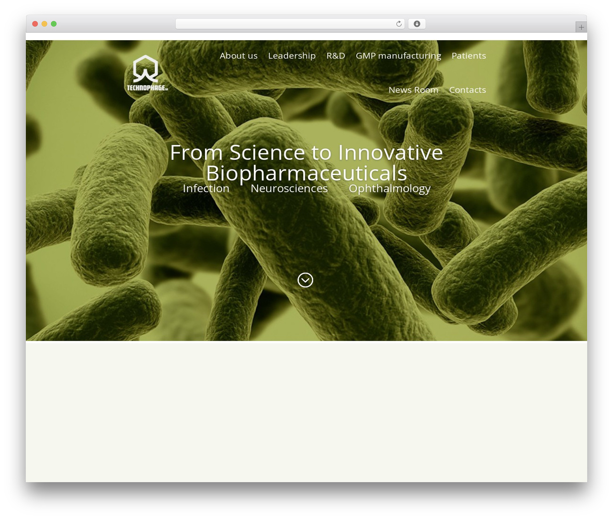This screenshot has height=519, width=613.
Task: Select the Infection link
Action: pos(206,189)
